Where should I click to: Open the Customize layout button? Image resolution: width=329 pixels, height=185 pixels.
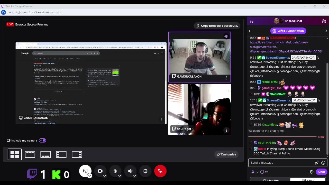[226, 154]
